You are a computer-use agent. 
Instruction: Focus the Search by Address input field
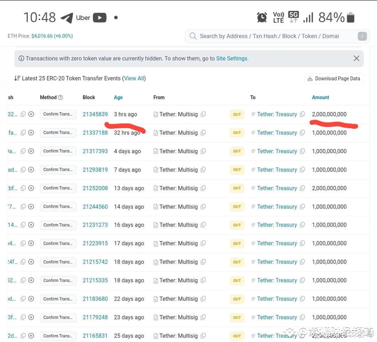pos(277,36)
